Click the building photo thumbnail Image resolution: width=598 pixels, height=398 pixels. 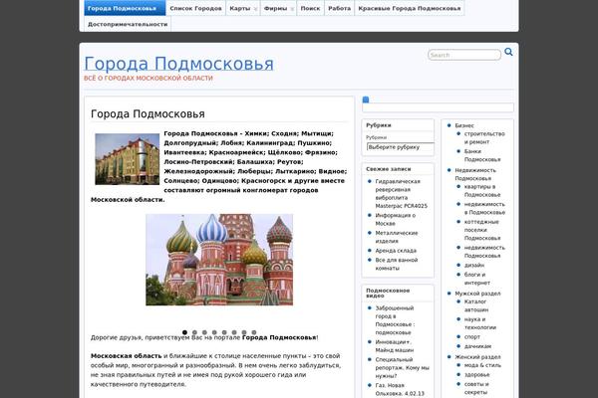coord(127,159)
